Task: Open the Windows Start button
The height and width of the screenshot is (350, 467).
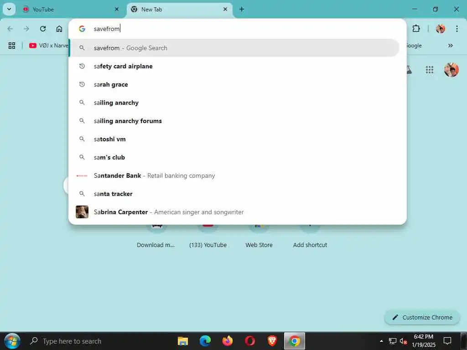Action: 12,341
